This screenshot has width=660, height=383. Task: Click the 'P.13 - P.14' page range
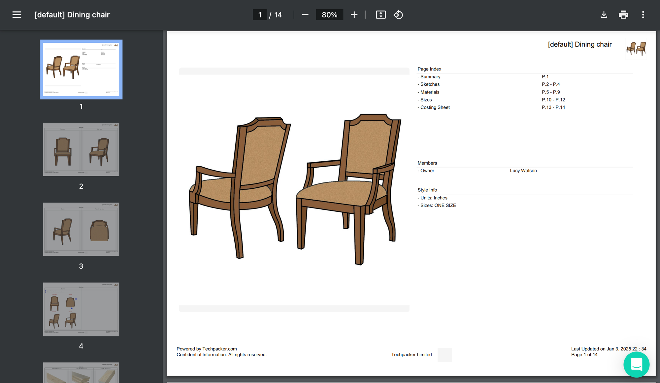(x=553, y=107)
